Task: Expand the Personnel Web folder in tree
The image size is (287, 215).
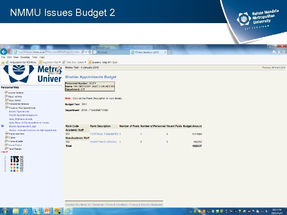Action: click(6, 96)
